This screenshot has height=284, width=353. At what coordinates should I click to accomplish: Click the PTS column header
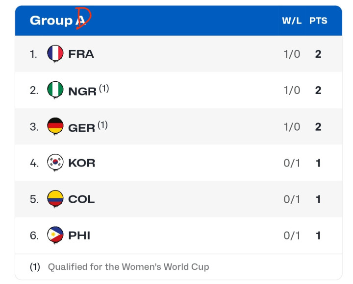pyautogui.click(x=318, y=21)
